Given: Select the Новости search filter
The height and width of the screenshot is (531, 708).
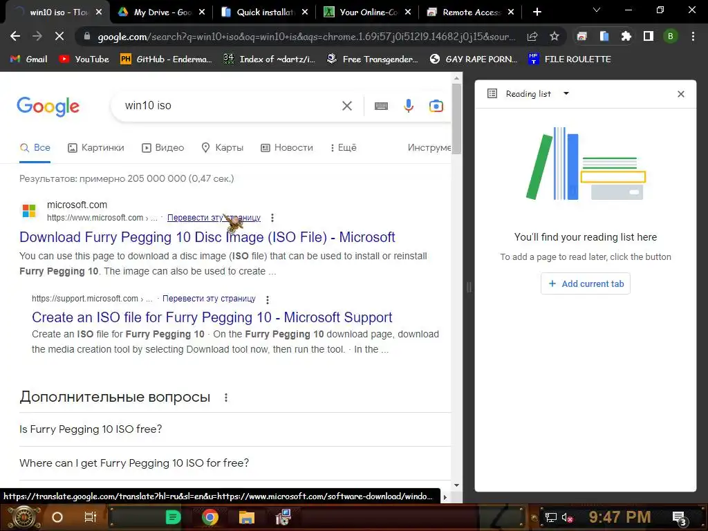Looking at the screenshot, I should (x=287, y=148).
